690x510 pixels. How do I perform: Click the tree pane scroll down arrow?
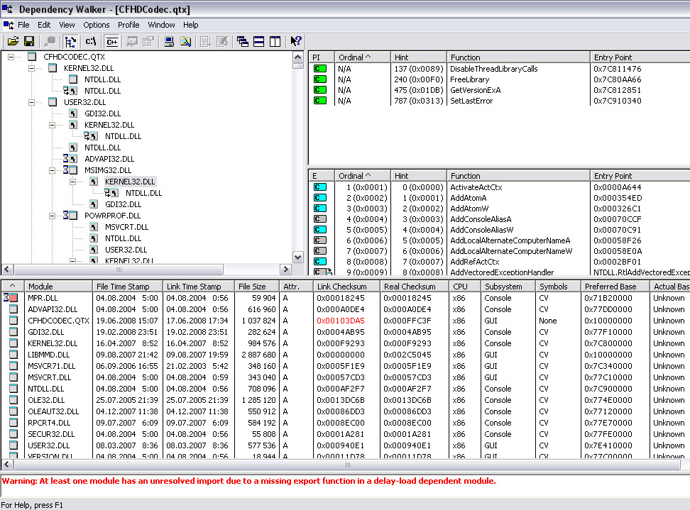coord(298,257)
